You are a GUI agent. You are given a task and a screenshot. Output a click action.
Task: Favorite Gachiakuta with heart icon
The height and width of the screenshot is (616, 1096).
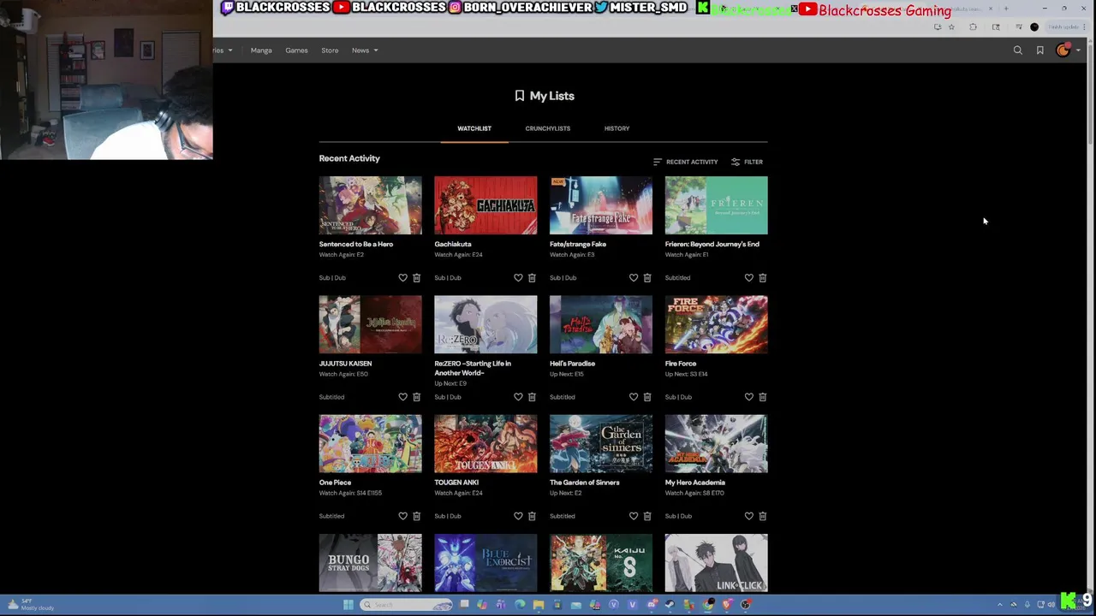tap(518, 278)
